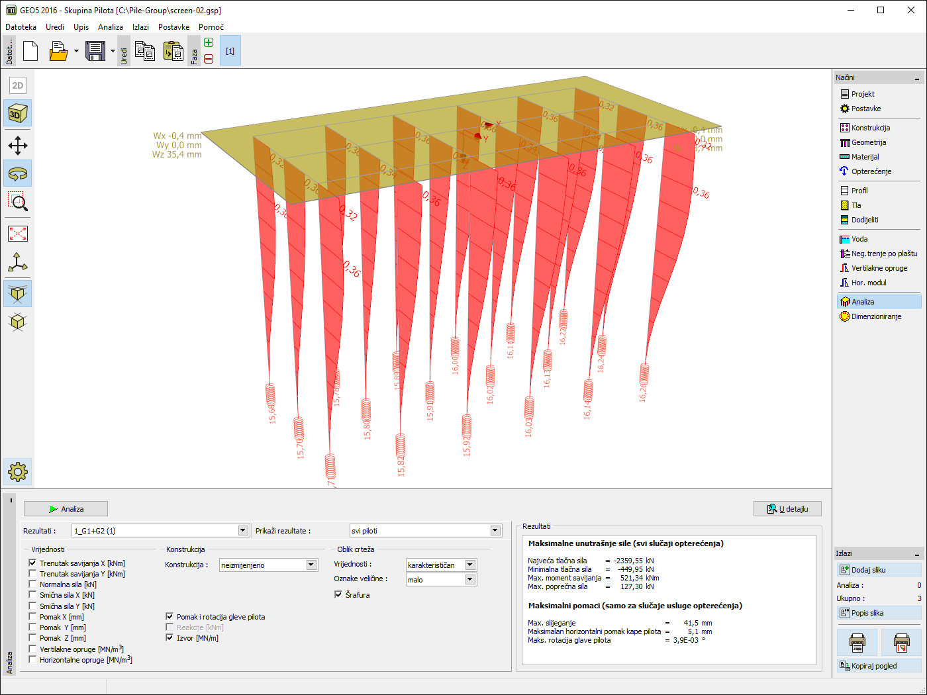Viewport: 927px width, 695px height.
Task: Add a new construction stage
Action: point(209,43)
